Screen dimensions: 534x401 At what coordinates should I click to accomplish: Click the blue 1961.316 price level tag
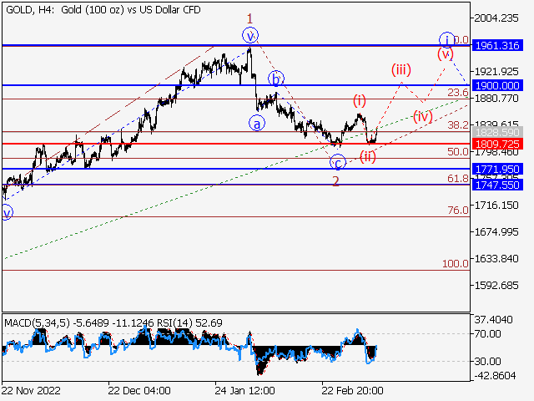(497, 45)
